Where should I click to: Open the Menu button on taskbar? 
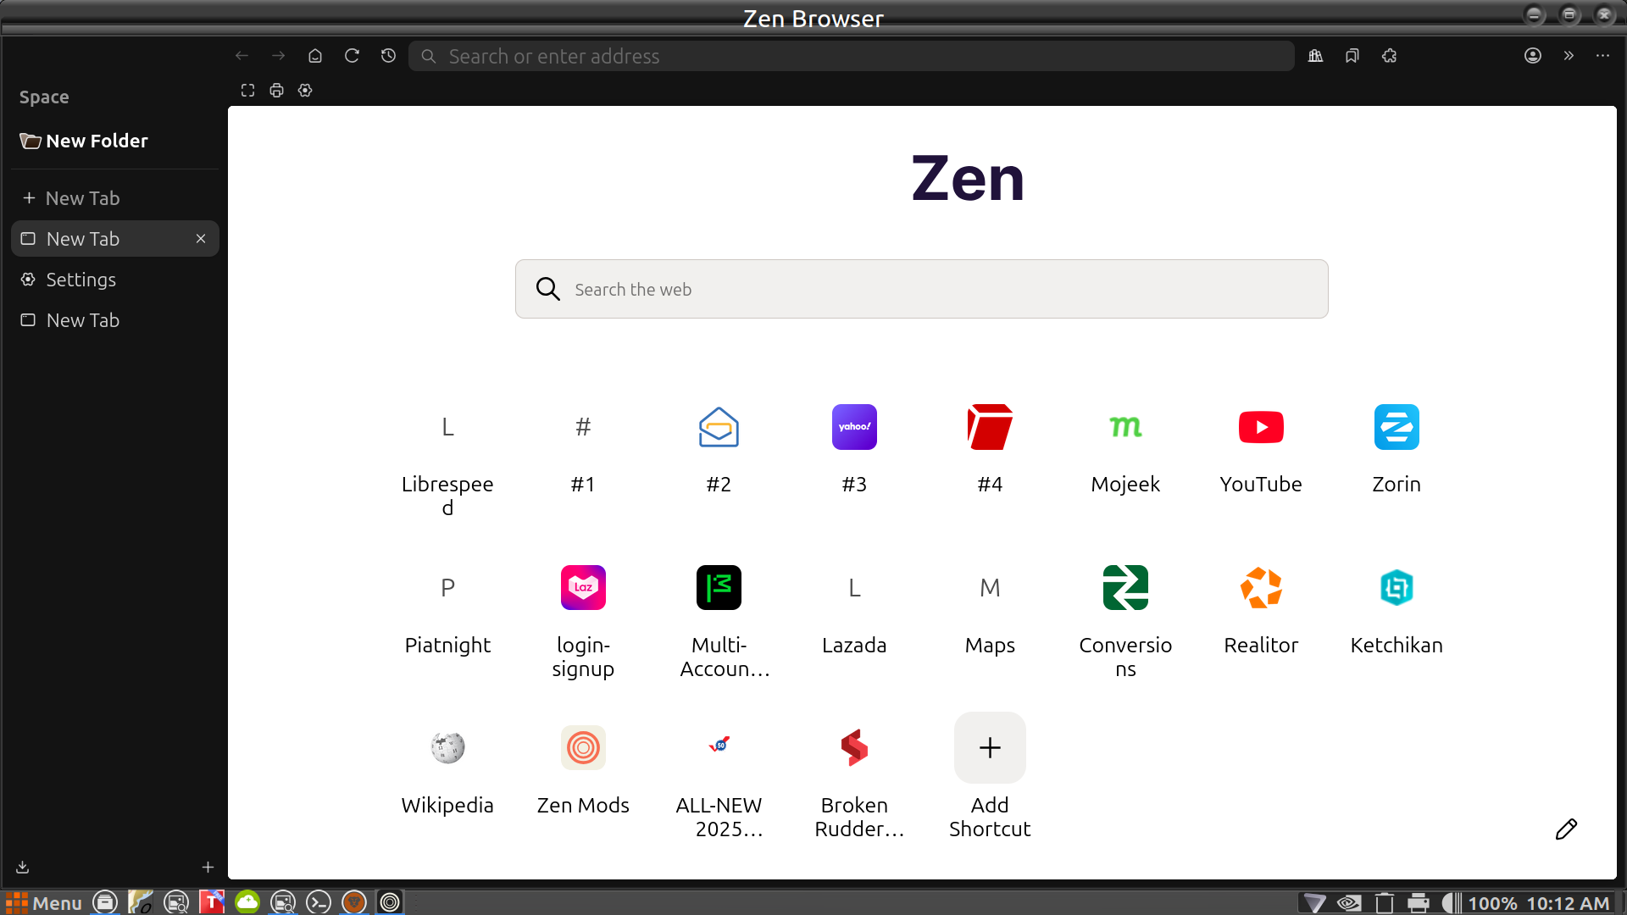(x=44, y=902)
